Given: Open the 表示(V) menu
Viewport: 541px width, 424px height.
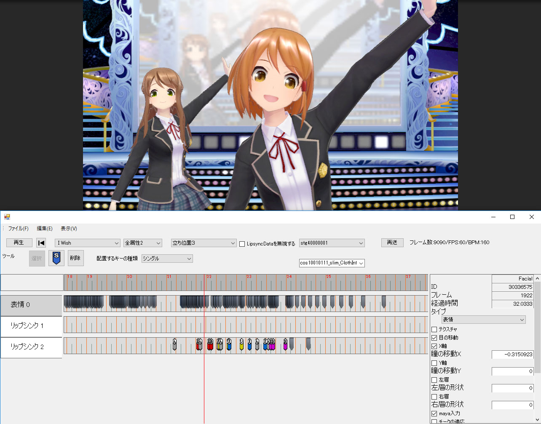Looking at the screenshot, I should coord(69,229).
